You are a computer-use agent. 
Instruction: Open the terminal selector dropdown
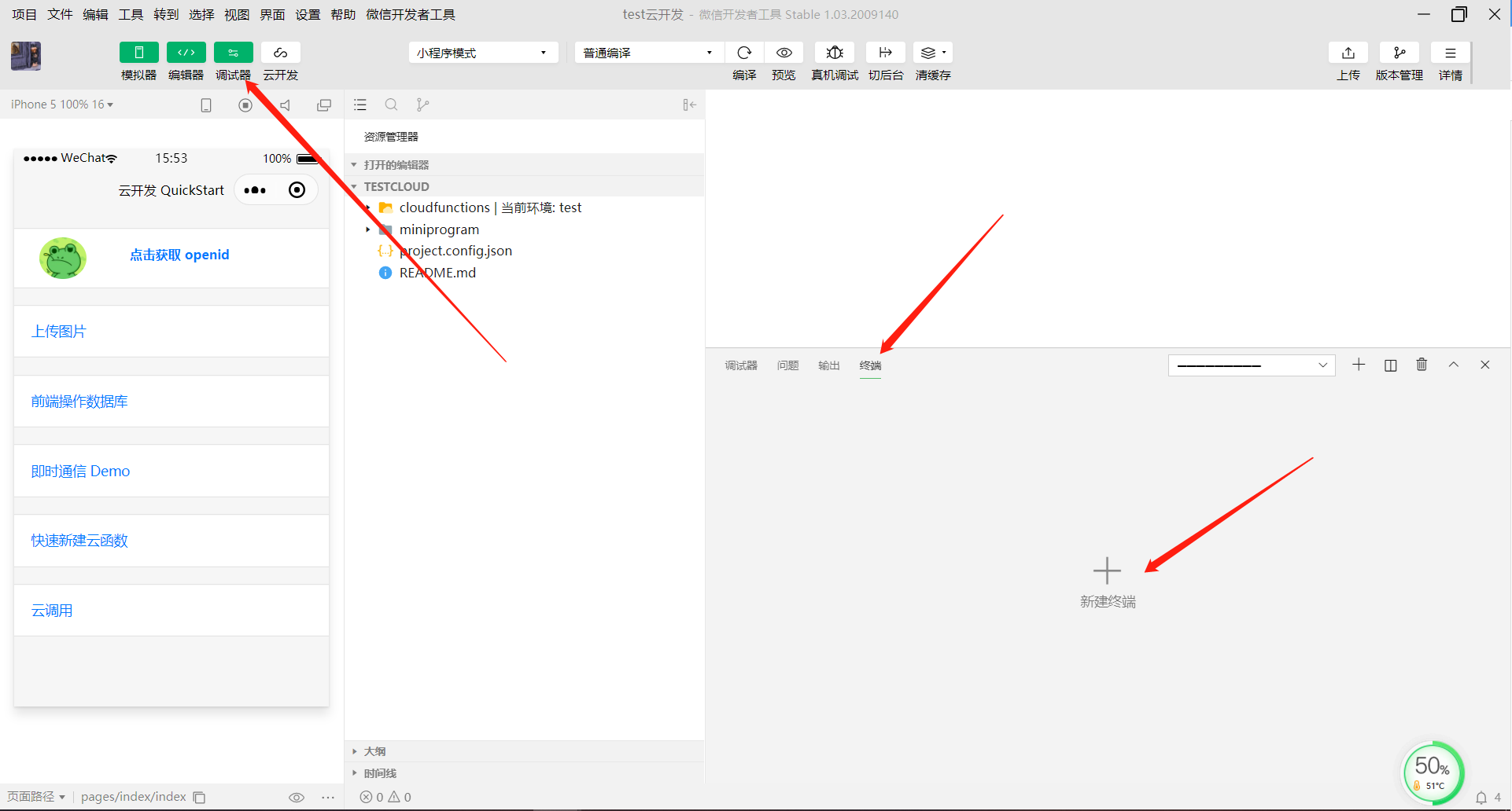click(1252, 365)
